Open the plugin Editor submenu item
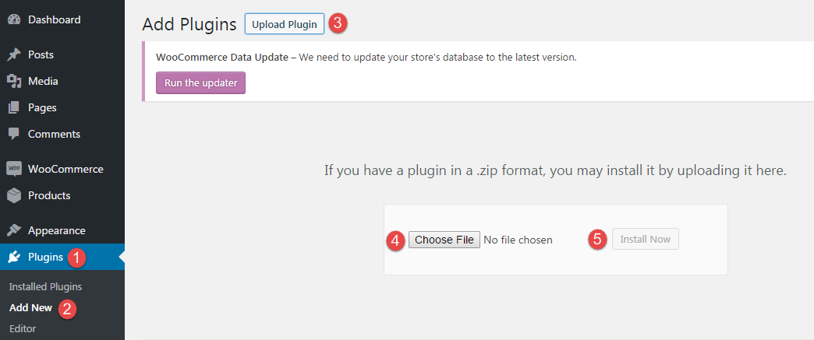 click(x=23, y=328)
